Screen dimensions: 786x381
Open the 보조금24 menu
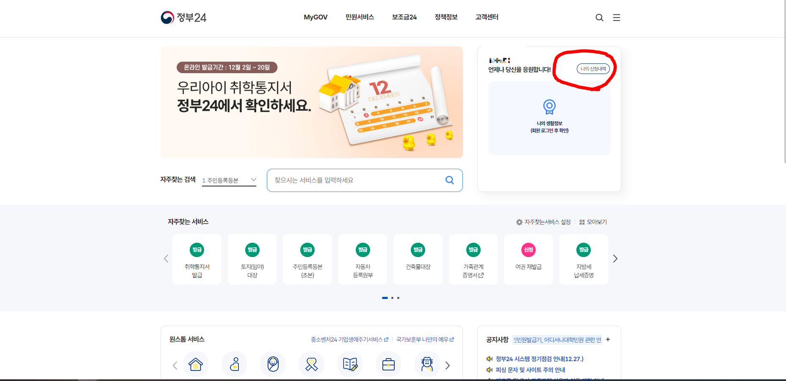(x=404, y=17)
